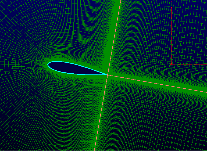Select the cyan lower airfoil surface curve

(x=75, y=74)
